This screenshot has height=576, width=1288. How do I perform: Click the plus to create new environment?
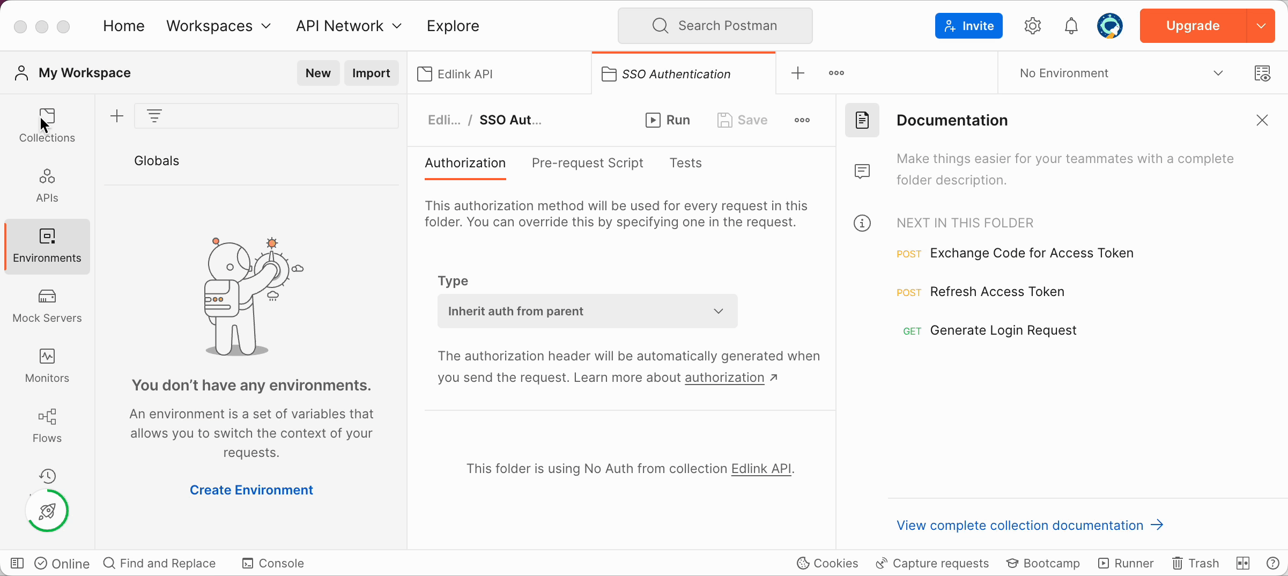[116, 116]
